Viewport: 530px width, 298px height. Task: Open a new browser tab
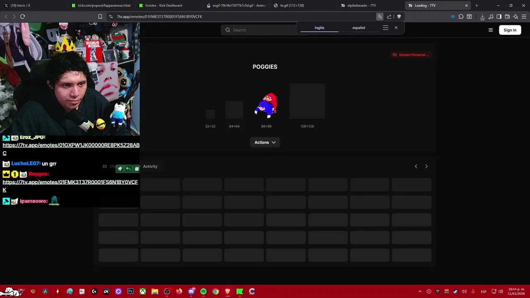point(477,5)
